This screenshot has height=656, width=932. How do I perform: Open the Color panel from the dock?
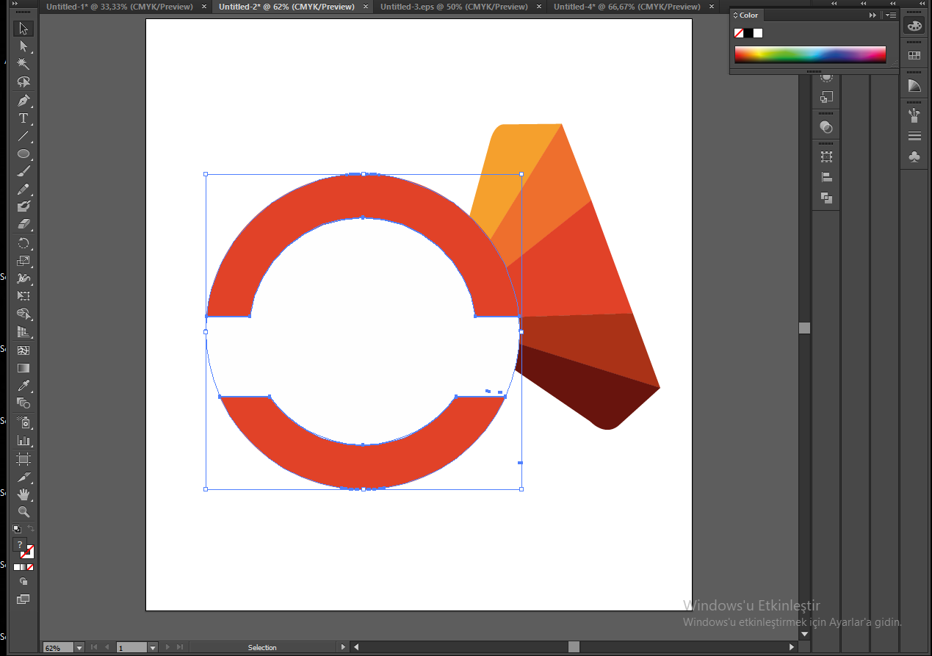click(914, 26)
